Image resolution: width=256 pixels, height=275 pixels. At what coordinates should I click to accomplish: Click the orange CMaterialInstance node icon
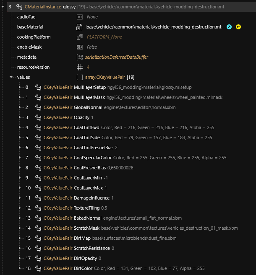pos(20,7)
